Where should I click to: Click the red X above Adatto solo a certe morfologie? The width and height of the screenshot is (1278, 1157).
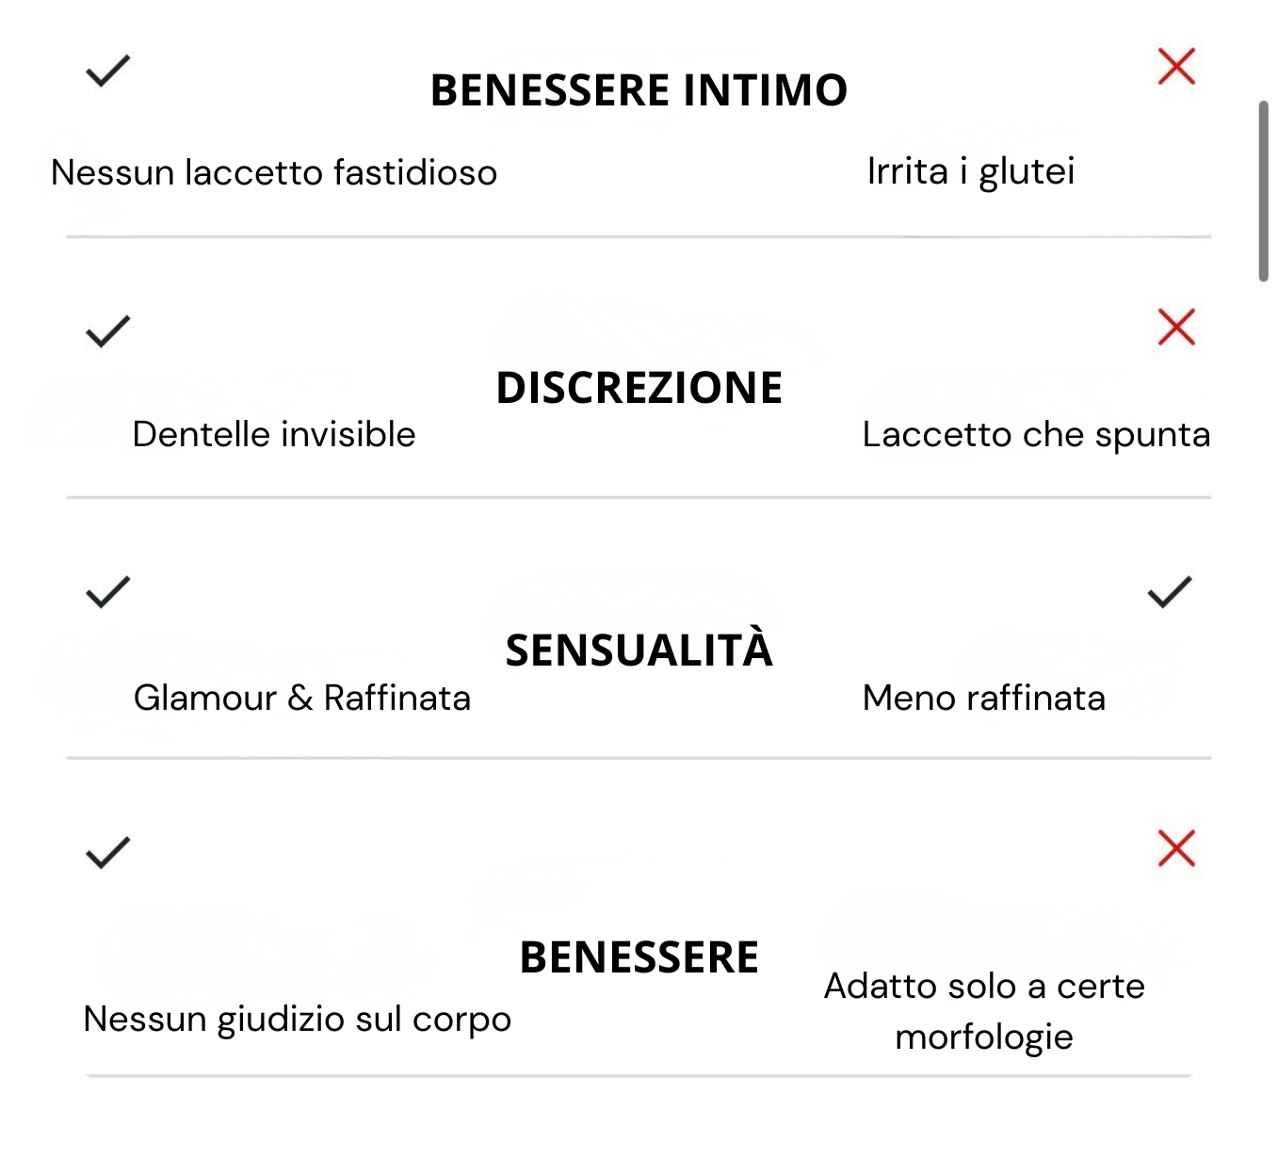pyautogui.click(x=1176, y=848)
